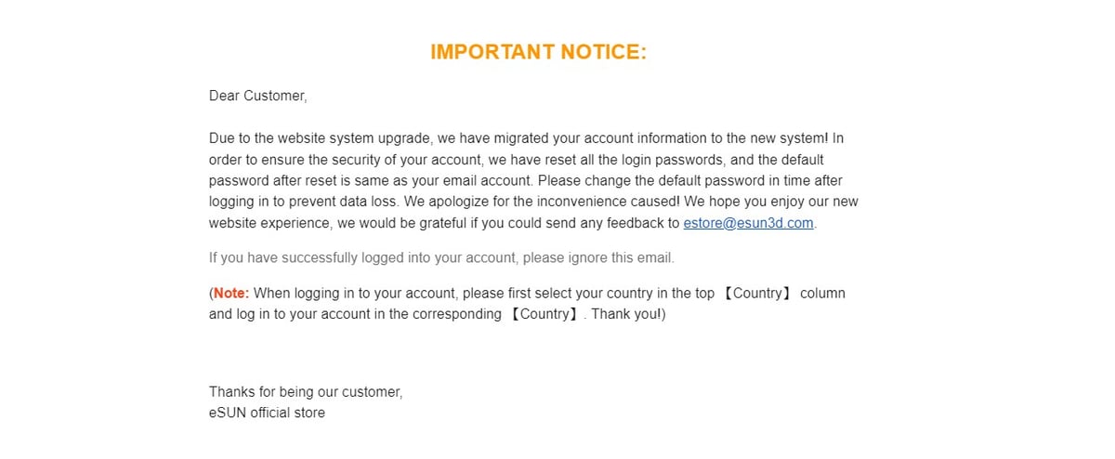
Task: Click the gray 'please ignore this email' sentence
Action: [x=441, y=257]
